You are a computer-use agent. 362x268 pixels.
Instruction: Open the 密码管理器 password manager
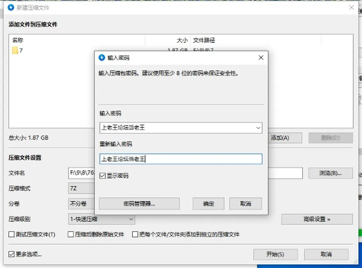pos(139,204)
